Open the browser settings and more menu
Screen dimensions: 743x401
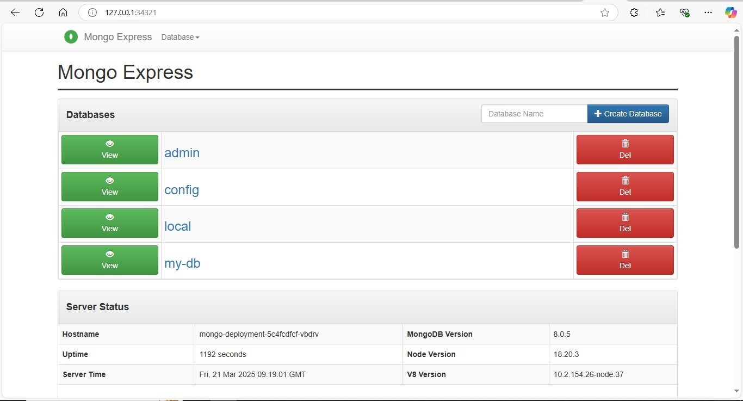(708, 13)
